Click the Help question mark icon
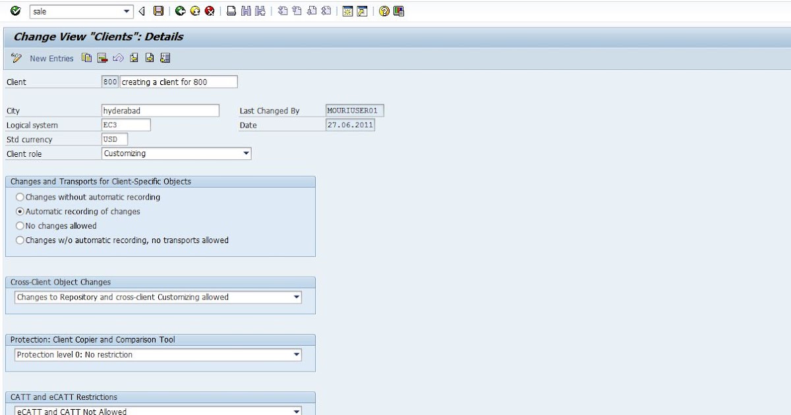791x415 pixels. (x=383, y=11)
